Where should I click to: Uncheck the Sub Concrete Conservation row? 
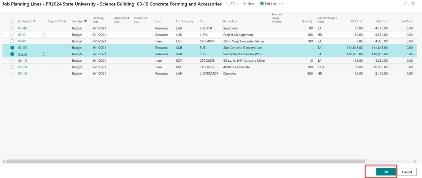[x=12, y=48]
